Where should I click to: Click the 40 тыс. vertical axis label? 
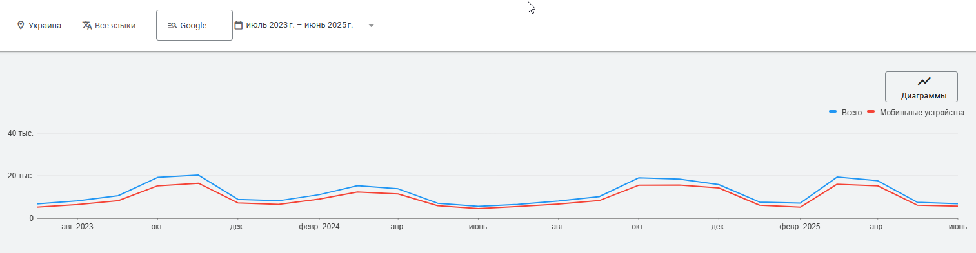(20, 133)
